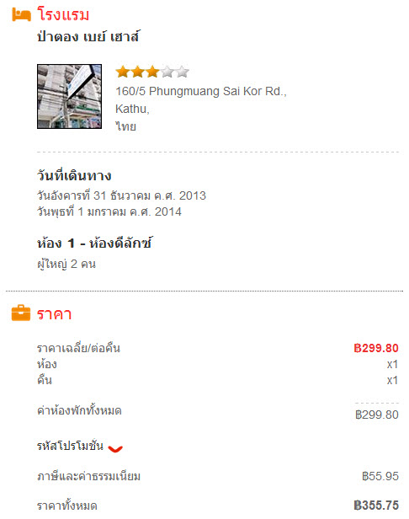Click room type ห้อง 1 - ห้องดีลักซ์
Image resolution: width=409 pixels, height=519 pixels.
tap(94, 243)
